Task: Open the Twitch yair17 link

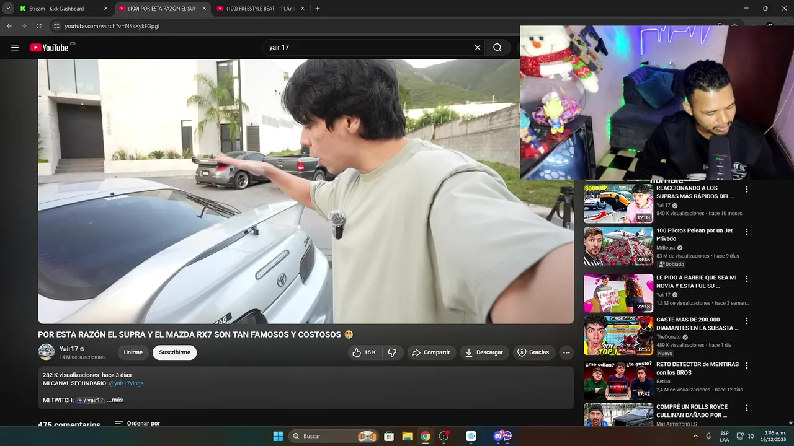Action: click(91, 400)
